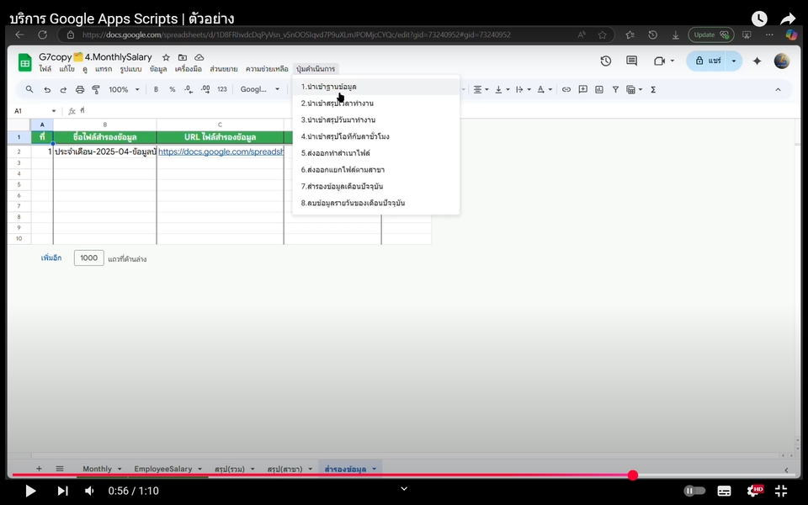The height and width of the screenshot is (505, 808).
Task: Open the horizontal alignment dropdown
Action: pyautogui.click(x=481, y=88)
